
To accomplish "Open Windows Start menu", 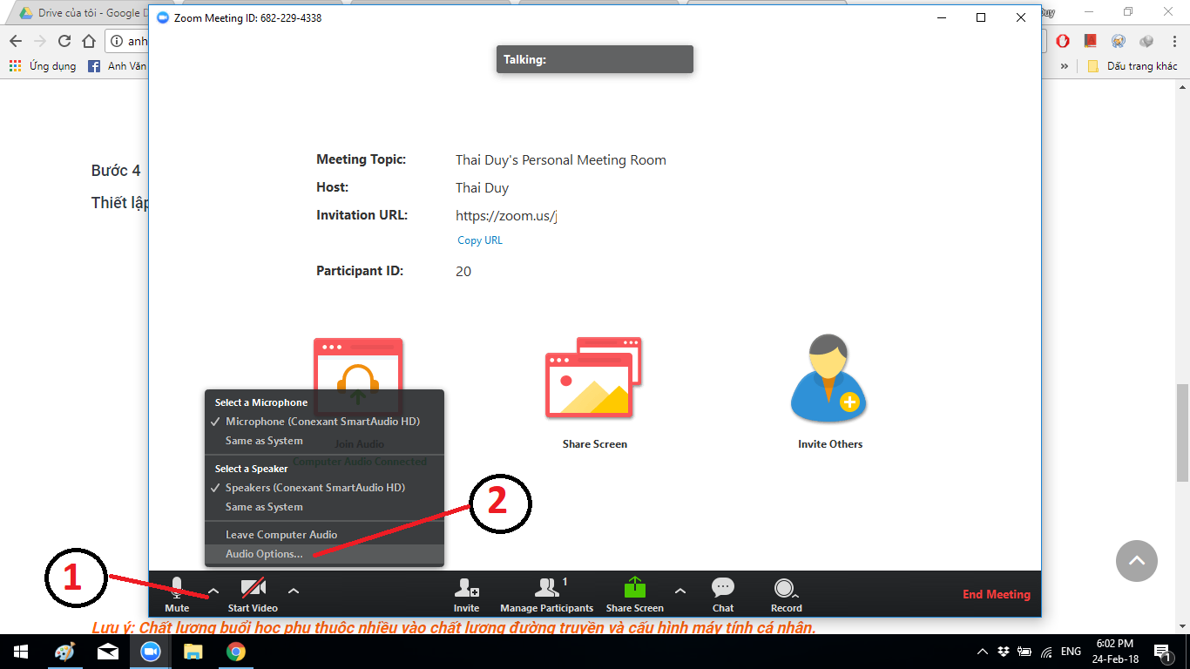I will pos(21,652).
